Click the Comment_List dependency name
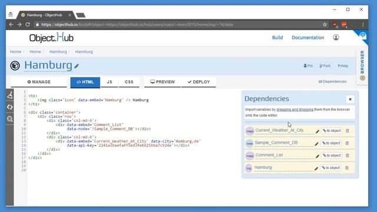 pyautogui.click(x=269, y=155)
